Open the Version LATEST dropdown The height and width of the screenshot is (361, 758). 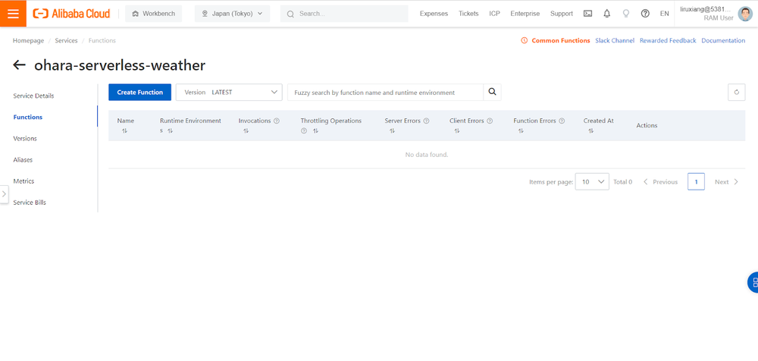229,92
